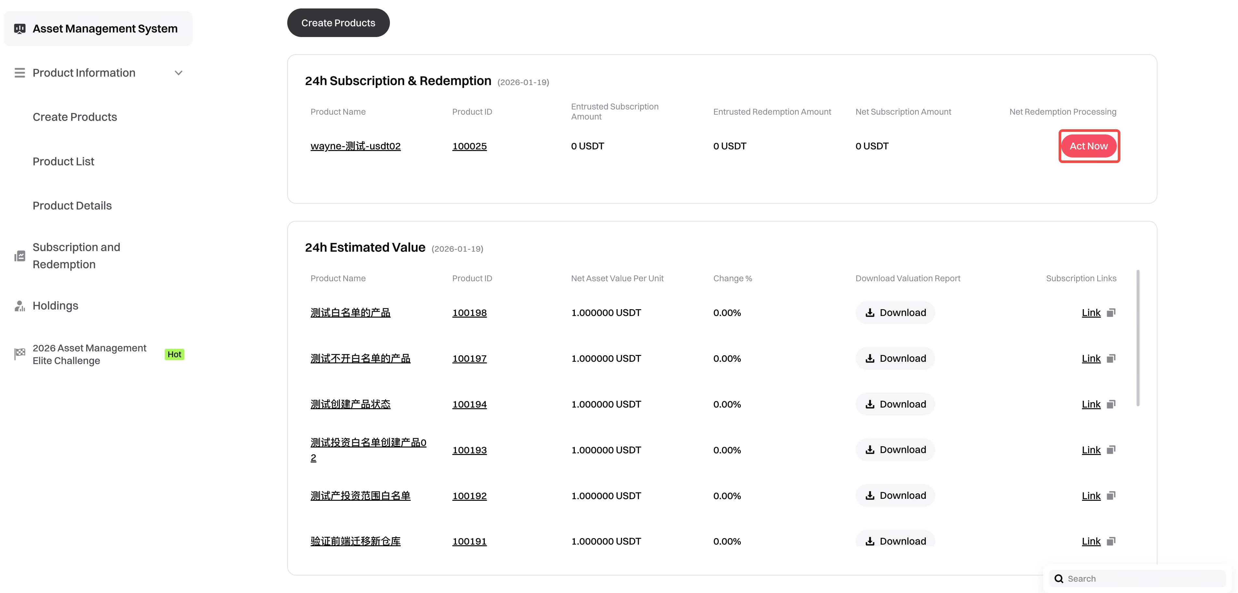Image resolution: width=1238 pixels, height=593 pixels.
Task: Select Create Products in sidebar menu
Action: [x=75, y=117]
